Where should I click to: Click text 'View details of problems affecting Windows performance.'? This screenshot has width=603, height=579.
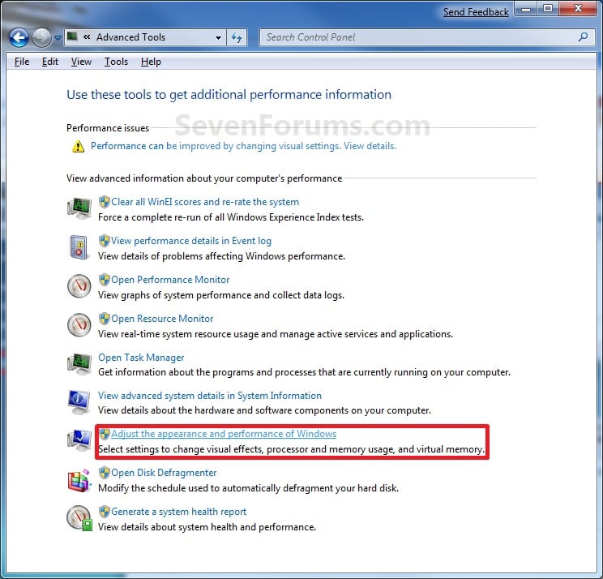click(x=221, y=256)
